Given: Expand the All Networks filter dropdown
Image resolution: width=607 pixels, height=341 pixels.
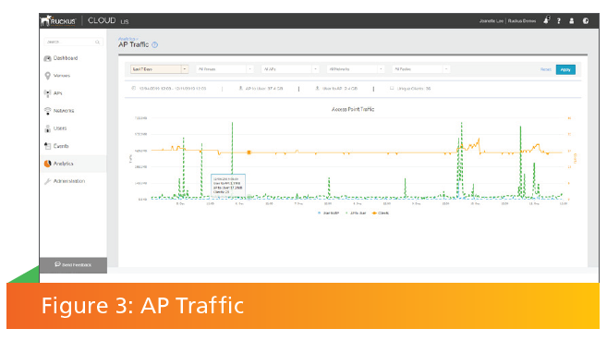Looking at the screenshot, I should [x=356, y=69].
